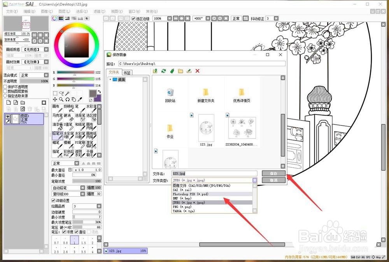Click the go-up-folder icon in save dialog
389x262 pixels.
tap(155, 71)
